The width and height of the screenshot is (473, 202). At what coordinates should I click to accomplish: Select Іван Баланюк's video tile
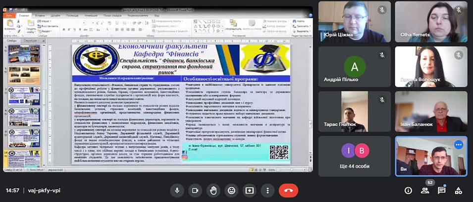coord(431,111)
